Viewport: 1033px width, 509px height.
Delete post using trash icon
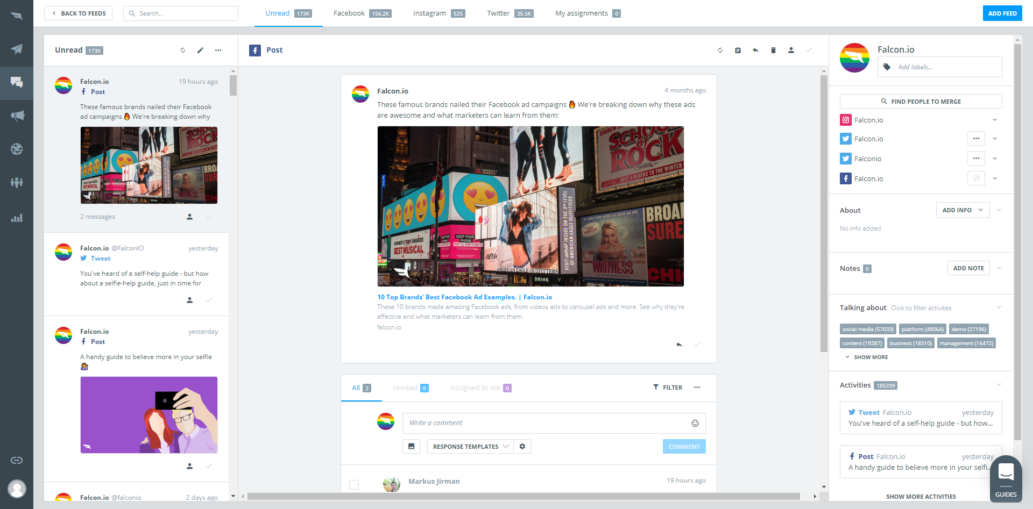click(x=773, y=50)
